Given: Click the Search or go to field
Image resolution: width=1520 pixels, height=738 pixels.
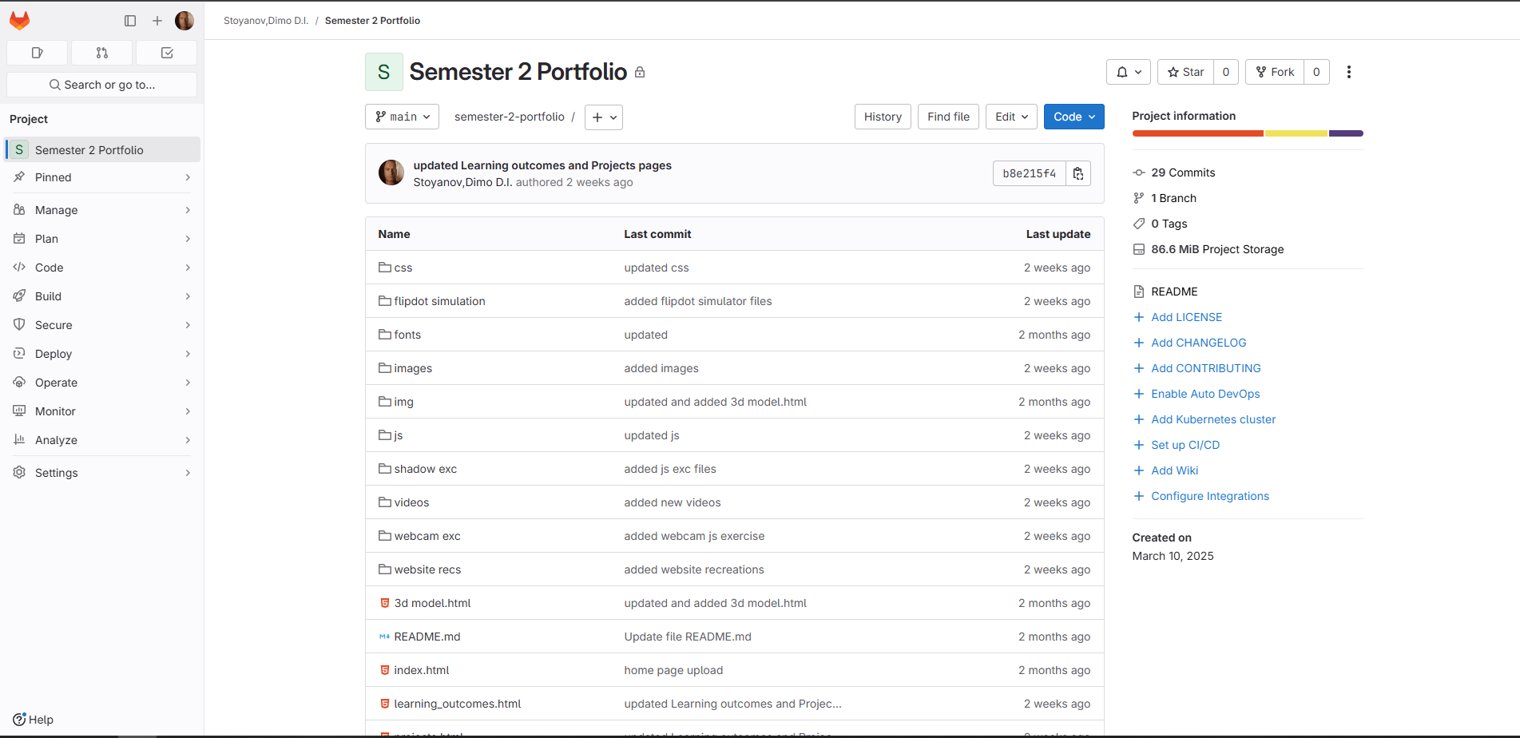Looking at the screenshot, I should [x=101, y=85].
